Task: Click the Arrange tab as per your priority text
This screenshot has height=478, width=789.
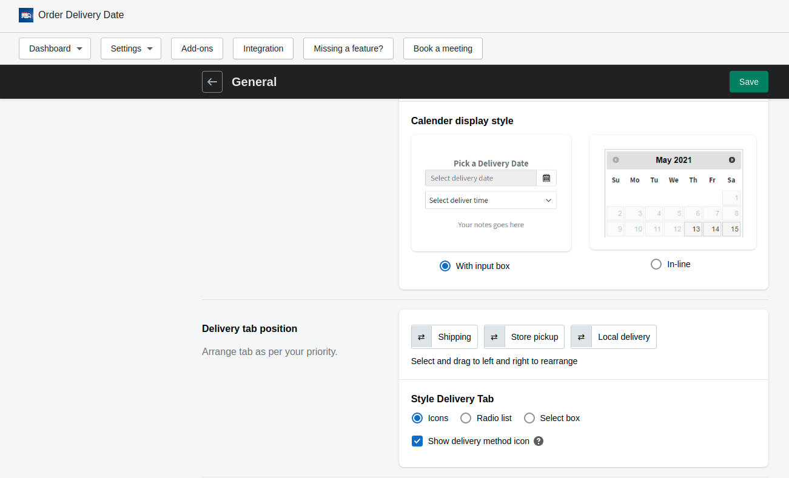Action: coord(269,351)
